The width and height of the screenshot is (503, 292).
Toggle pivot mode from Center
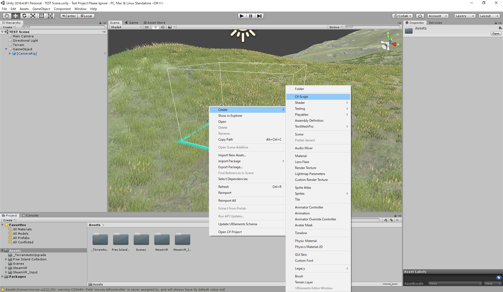coord(69,16)
